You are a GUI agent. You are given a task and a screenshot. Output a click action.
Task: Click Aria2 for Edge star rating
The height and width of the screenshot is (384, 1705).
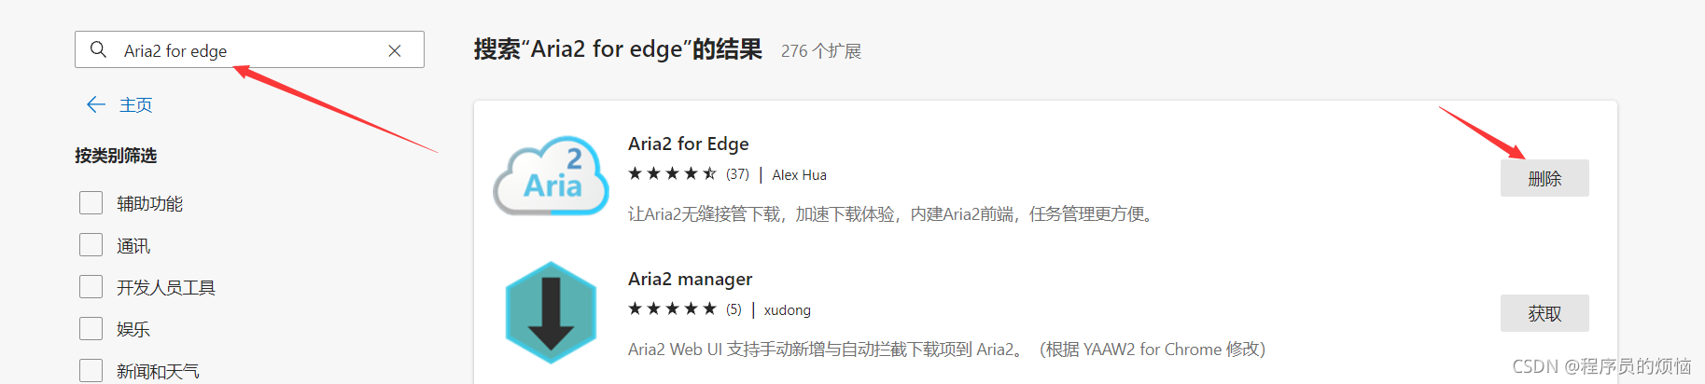click(x=672, y=173)
